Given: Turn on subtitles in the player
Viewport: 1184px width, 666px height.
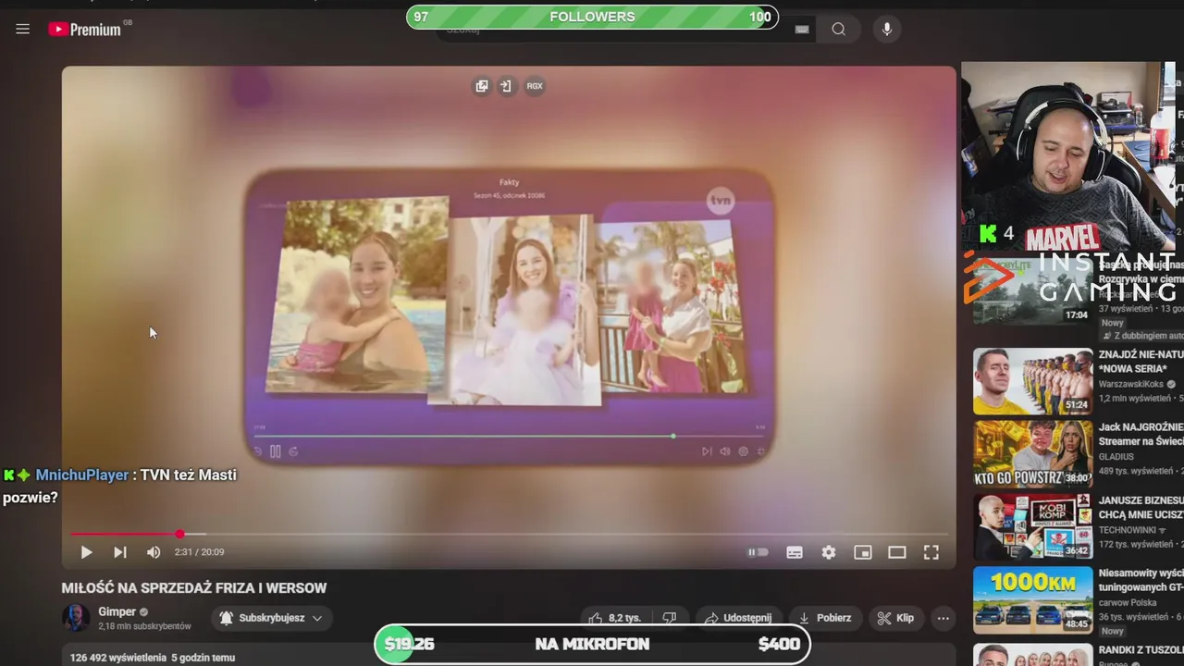Looking at the screenshot, I should pyautogui.click(x=795, y=552).
